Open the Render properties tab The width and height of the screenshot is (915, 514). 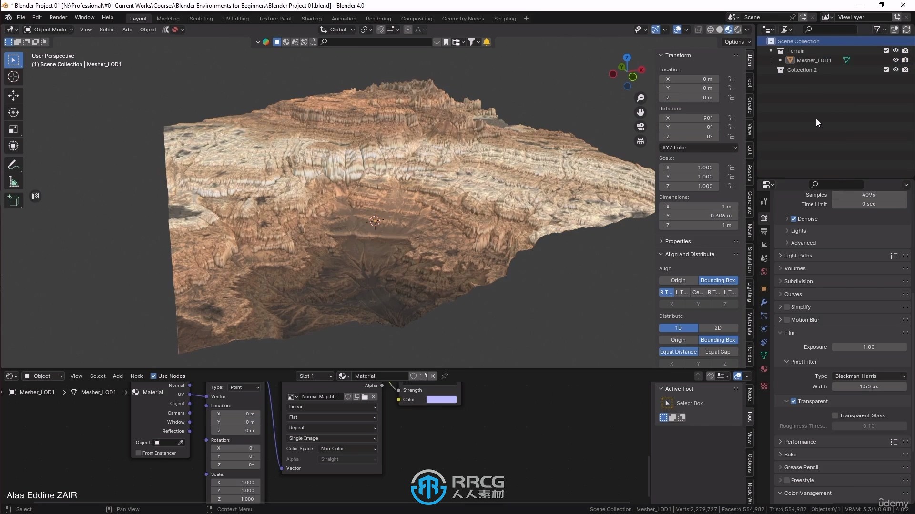(x=764, y=218)
